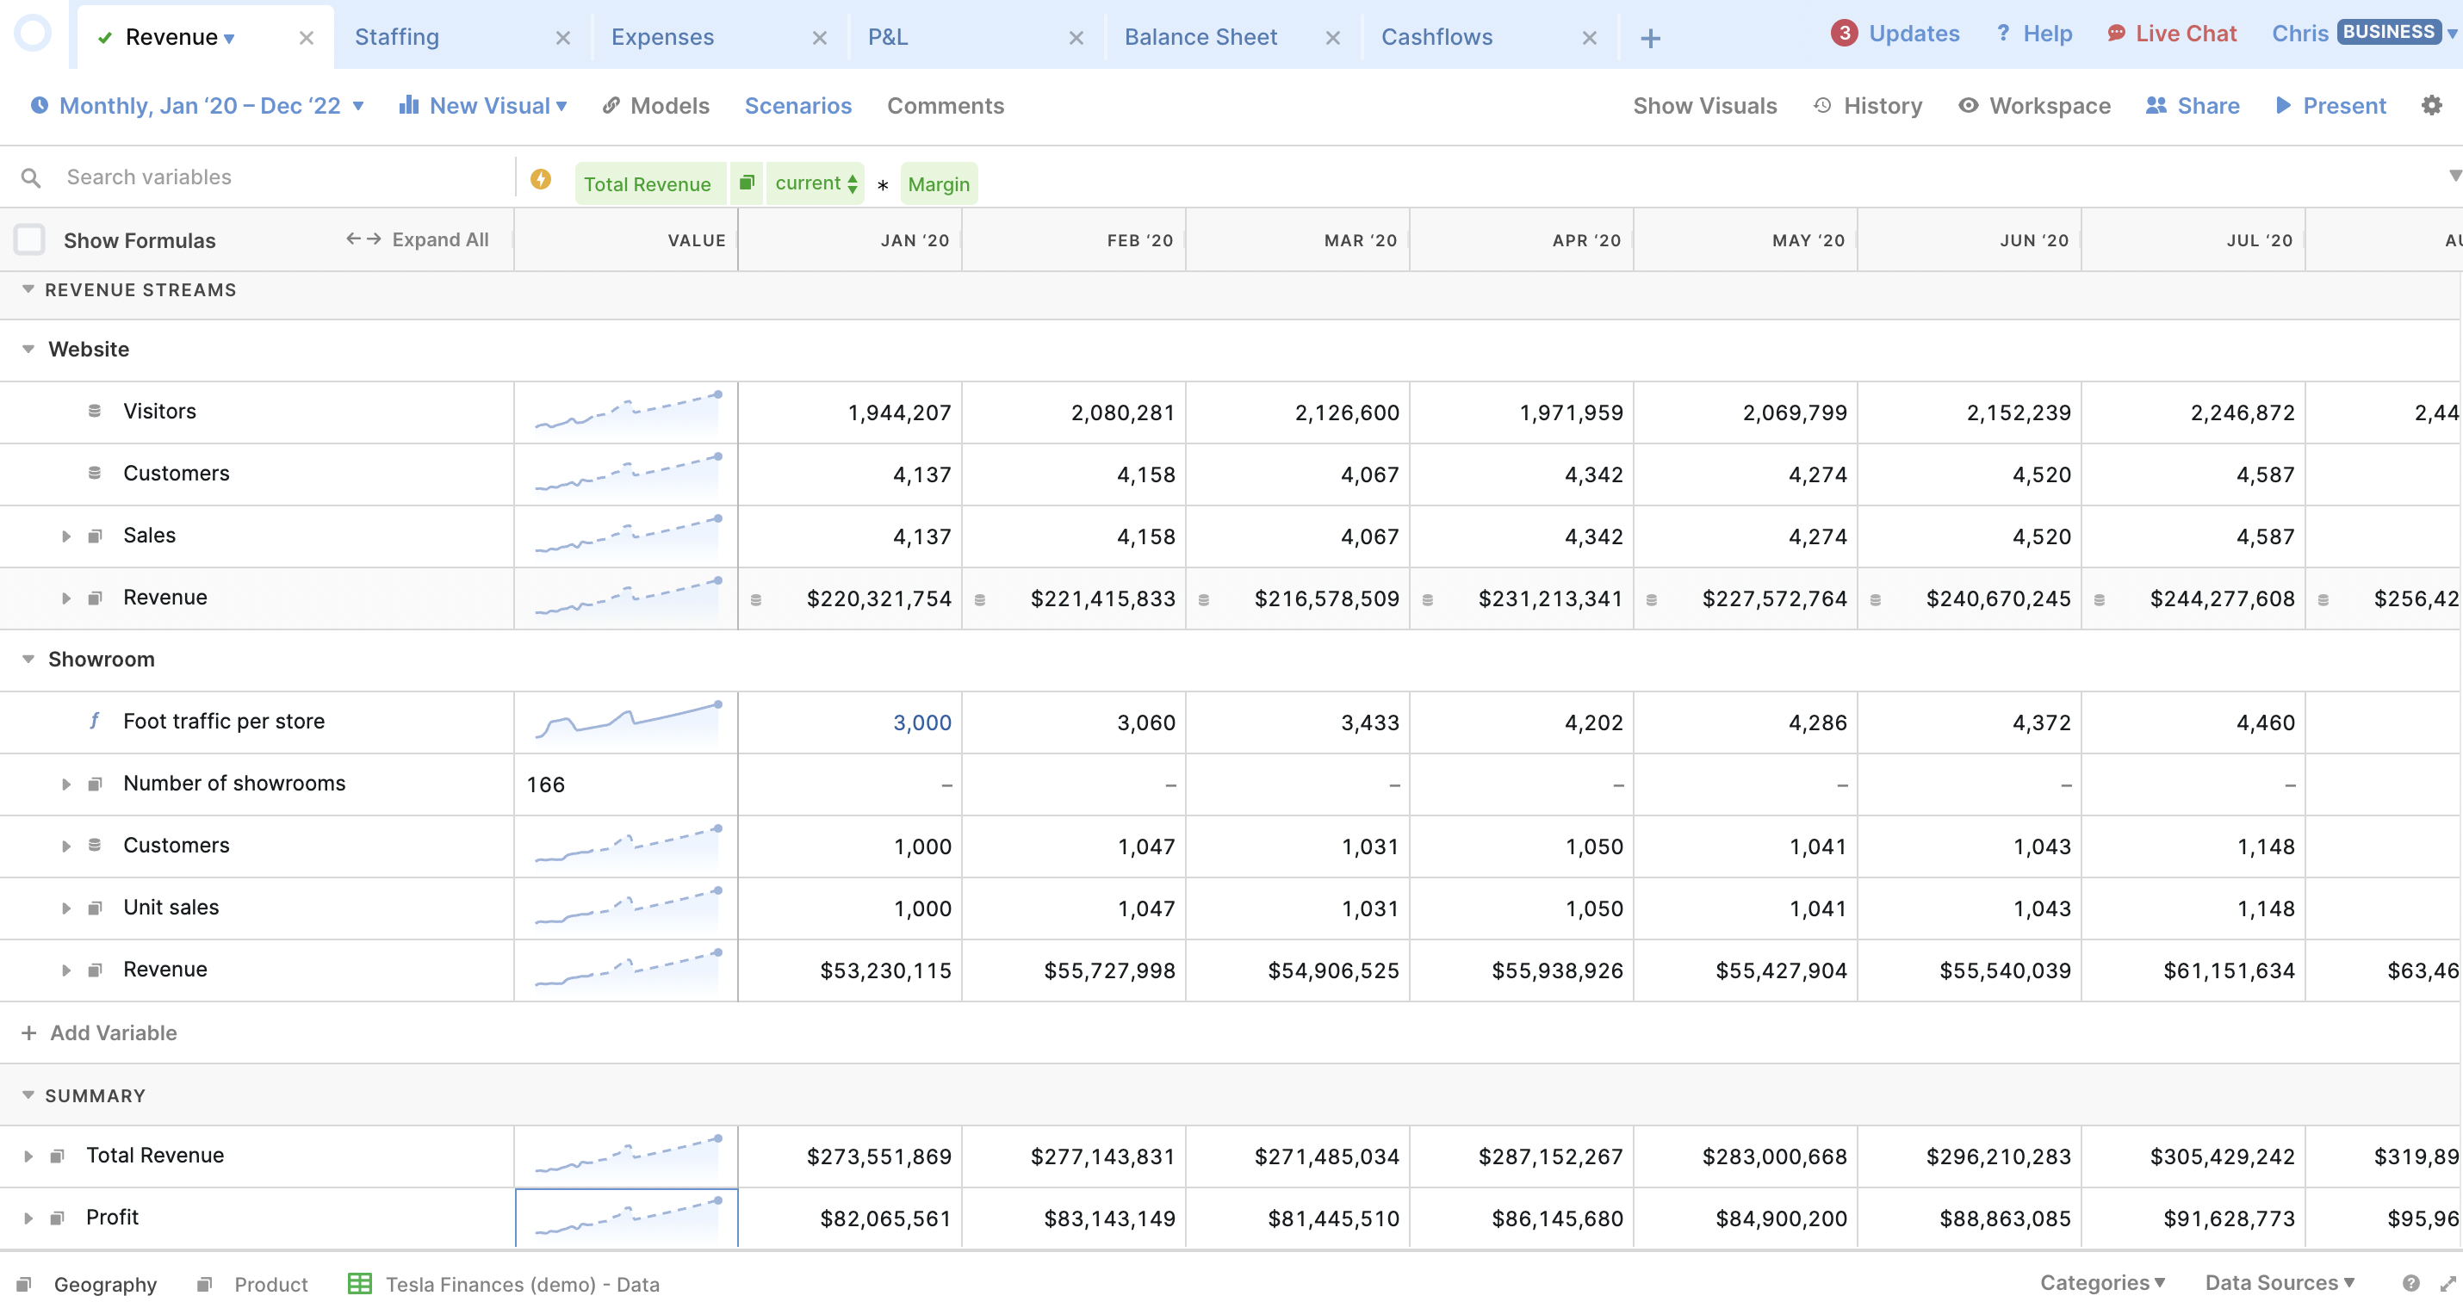Open the Share dialog
Image resolution: width=2463 pixels, height=1302 pixels.
point(2193,106)
